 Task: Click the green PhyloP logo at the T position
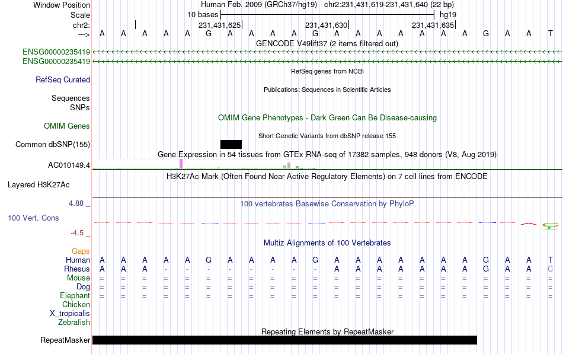(550, 226)
